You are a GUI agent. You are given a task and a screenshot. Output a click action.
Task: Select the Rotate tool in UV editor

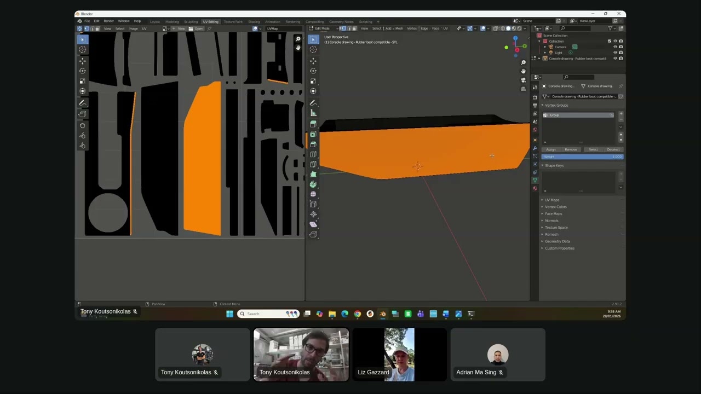click(x=82, y=71)
